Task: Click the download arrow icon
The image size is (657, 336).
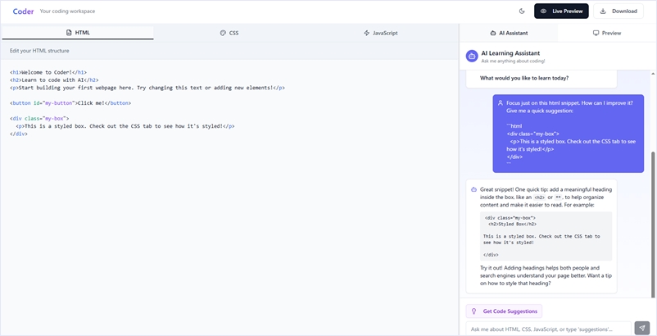Action: tap(604, 11)
